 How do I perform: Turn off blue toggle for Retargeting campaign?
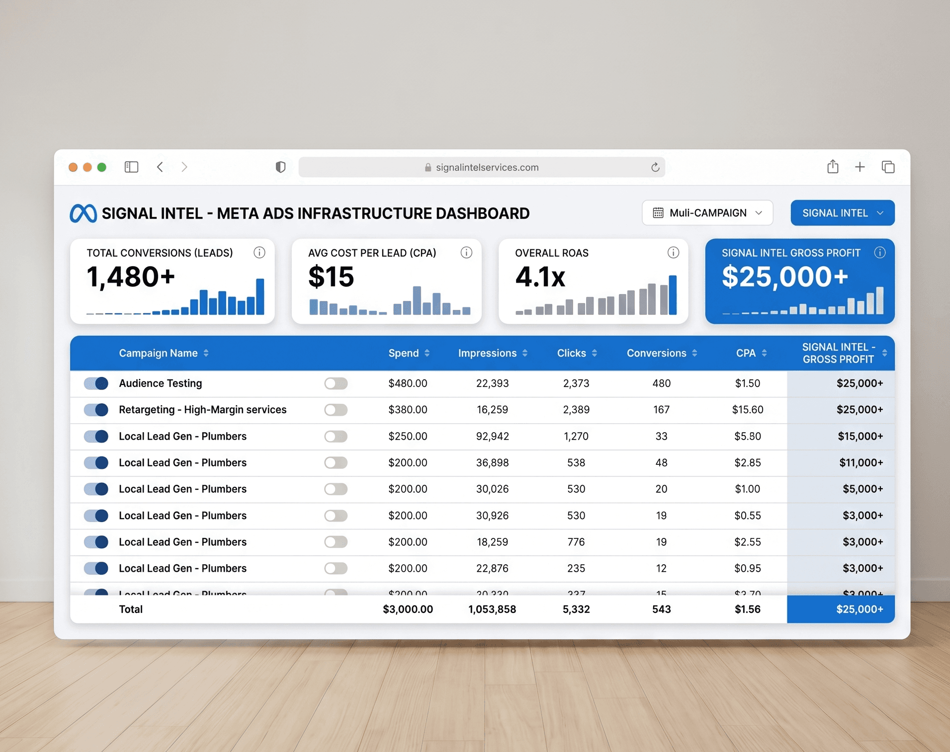point(96,410)
